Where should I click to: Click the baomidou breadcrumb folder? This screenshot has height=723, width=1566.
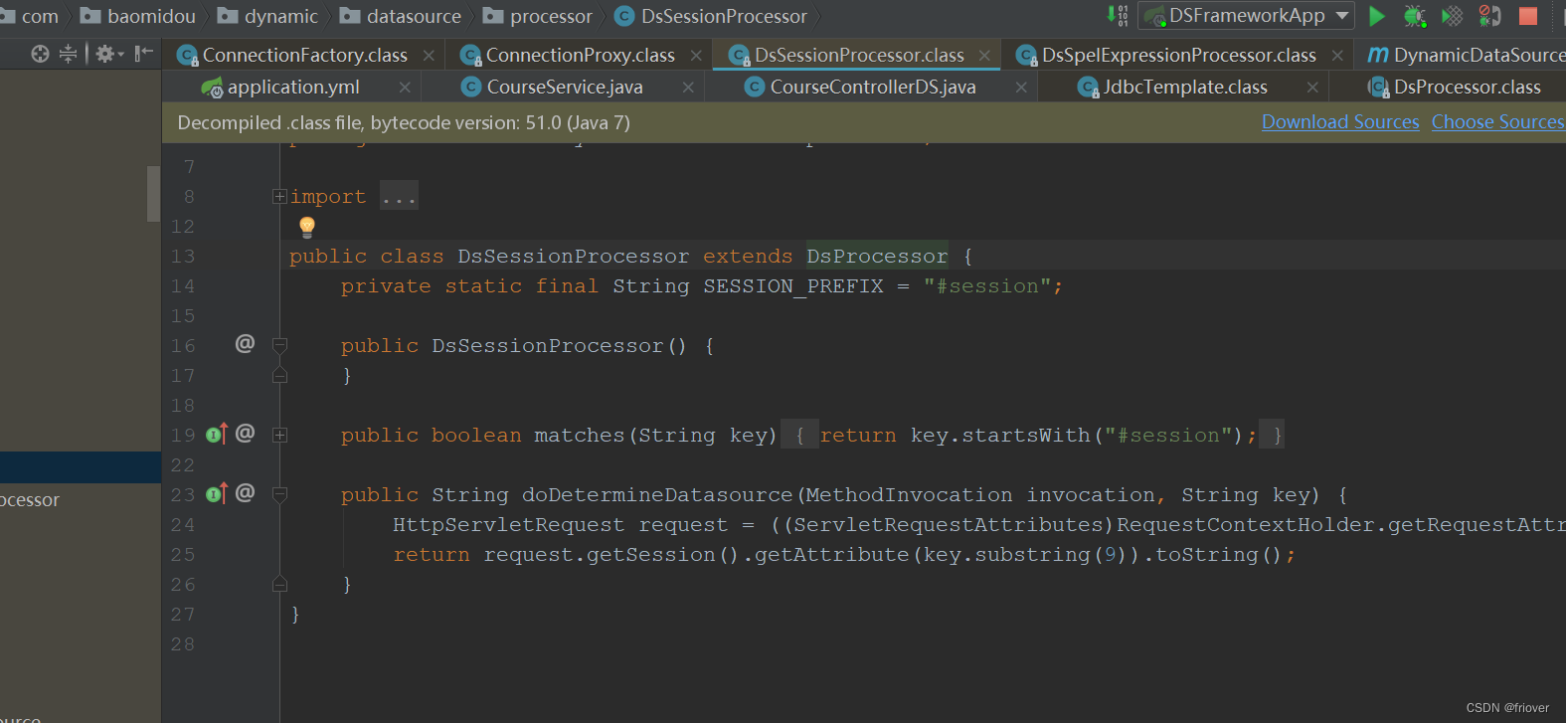click(x=138, y=16)
